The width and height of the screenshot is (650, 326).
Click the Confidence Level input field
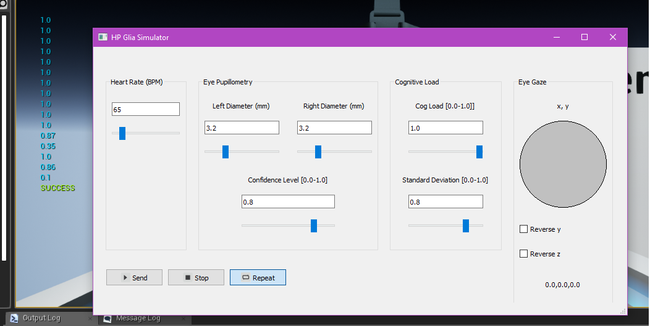click(288, 202)
